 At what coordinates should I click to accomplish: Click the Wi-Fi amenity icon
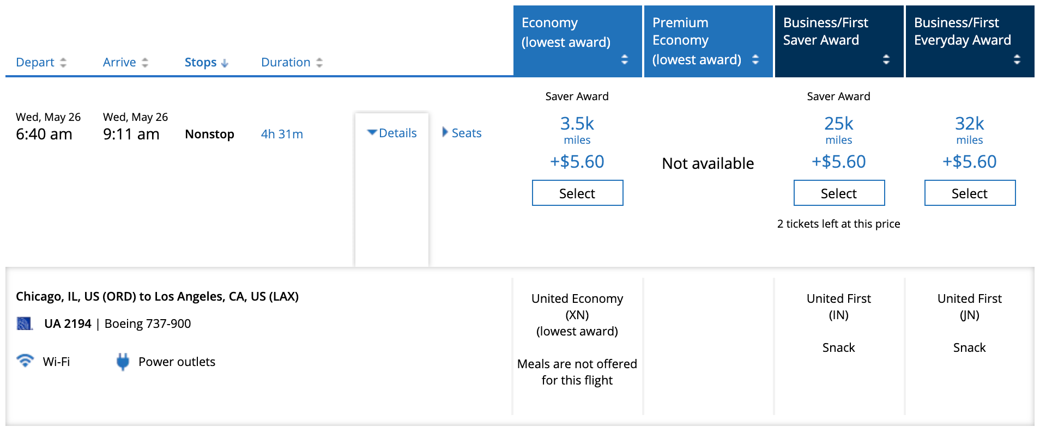[25, 361]
